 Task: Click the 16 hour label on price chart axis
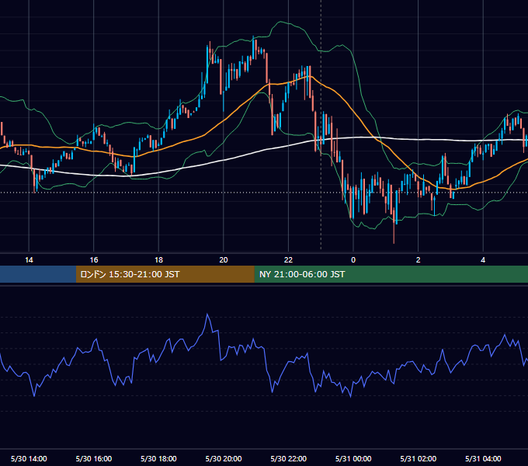coord(94,260)
